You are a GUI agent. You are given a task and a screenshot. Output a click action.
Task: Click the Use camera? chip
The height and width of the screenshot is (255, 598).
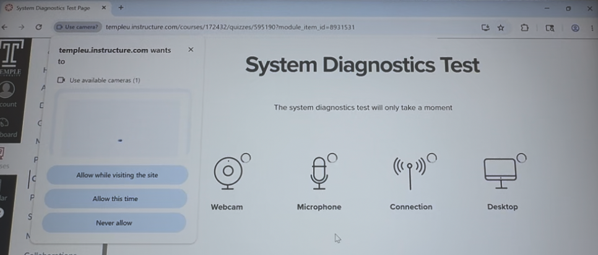78,27
